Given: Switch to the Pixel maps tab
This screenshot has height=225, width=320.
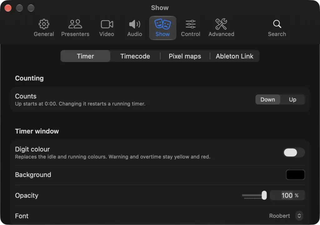Looking at the screenshot, I should 185,56.
